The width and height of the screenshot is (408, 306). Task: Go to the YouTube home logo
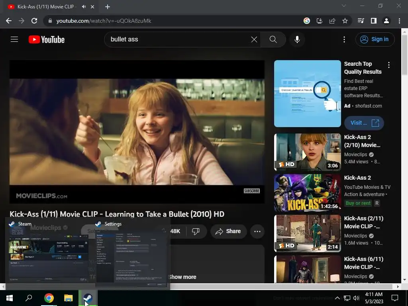pos(46,39)
